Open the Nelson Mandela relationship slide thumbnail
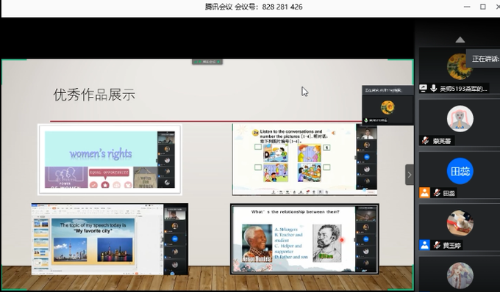This screenshot has width=500, height=292. point(304,239)
